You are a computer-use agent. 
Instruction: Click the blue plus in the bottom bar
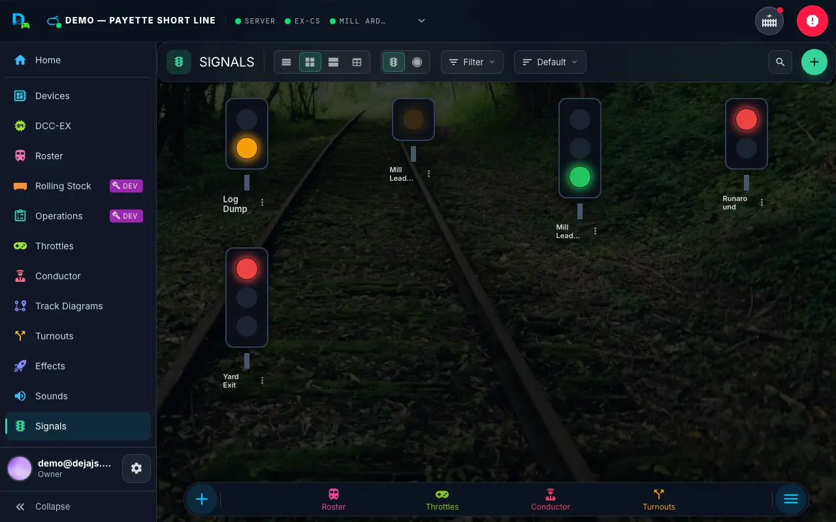202,499
